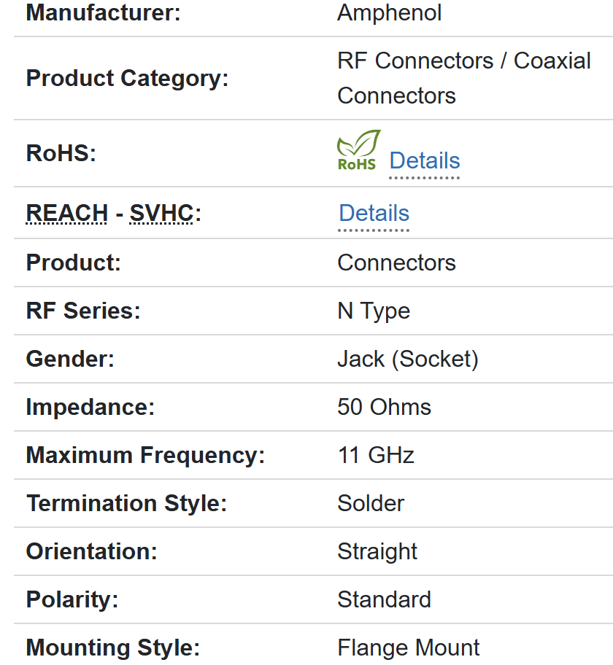Click the Maximum Frequency row label
The height and width of the screenshot is (665, 613).
[x=145, y=455]
